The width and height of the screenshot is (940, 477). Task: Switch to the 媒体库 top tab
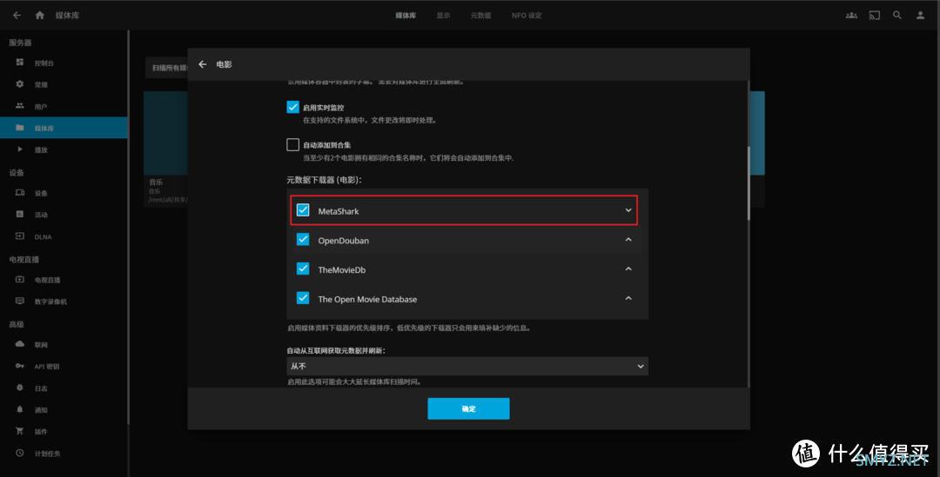pyautogui.click(x=406, y=16)
